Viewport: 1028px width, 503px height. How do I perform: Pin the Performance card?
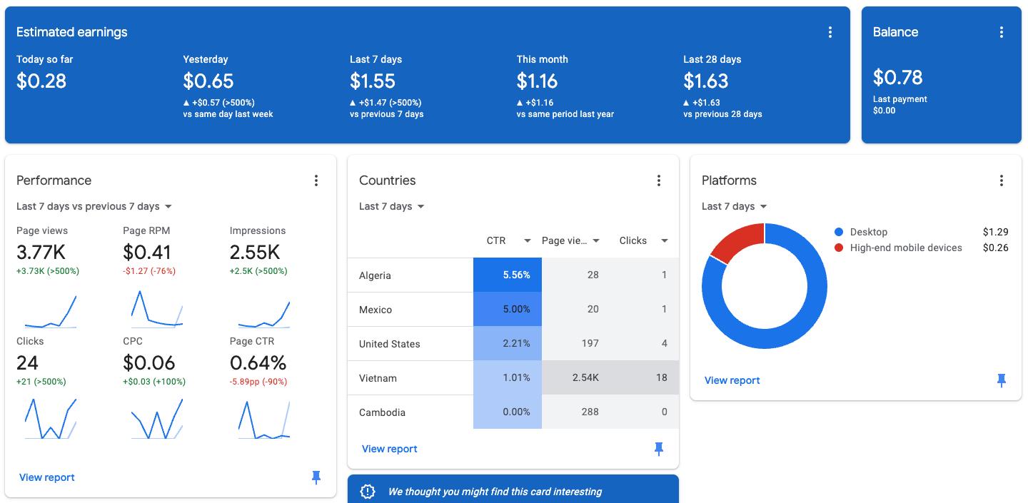[x=316, y=477]
